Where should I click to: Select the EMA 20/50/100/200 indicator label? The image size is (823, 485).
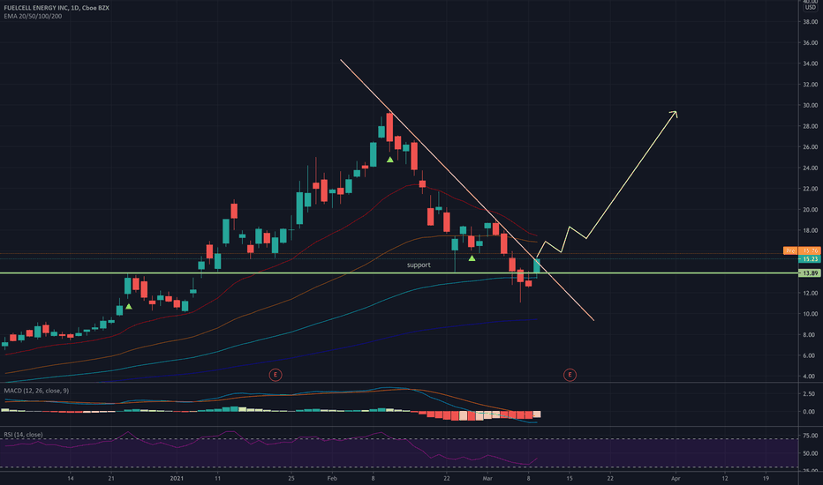(33, 16)
